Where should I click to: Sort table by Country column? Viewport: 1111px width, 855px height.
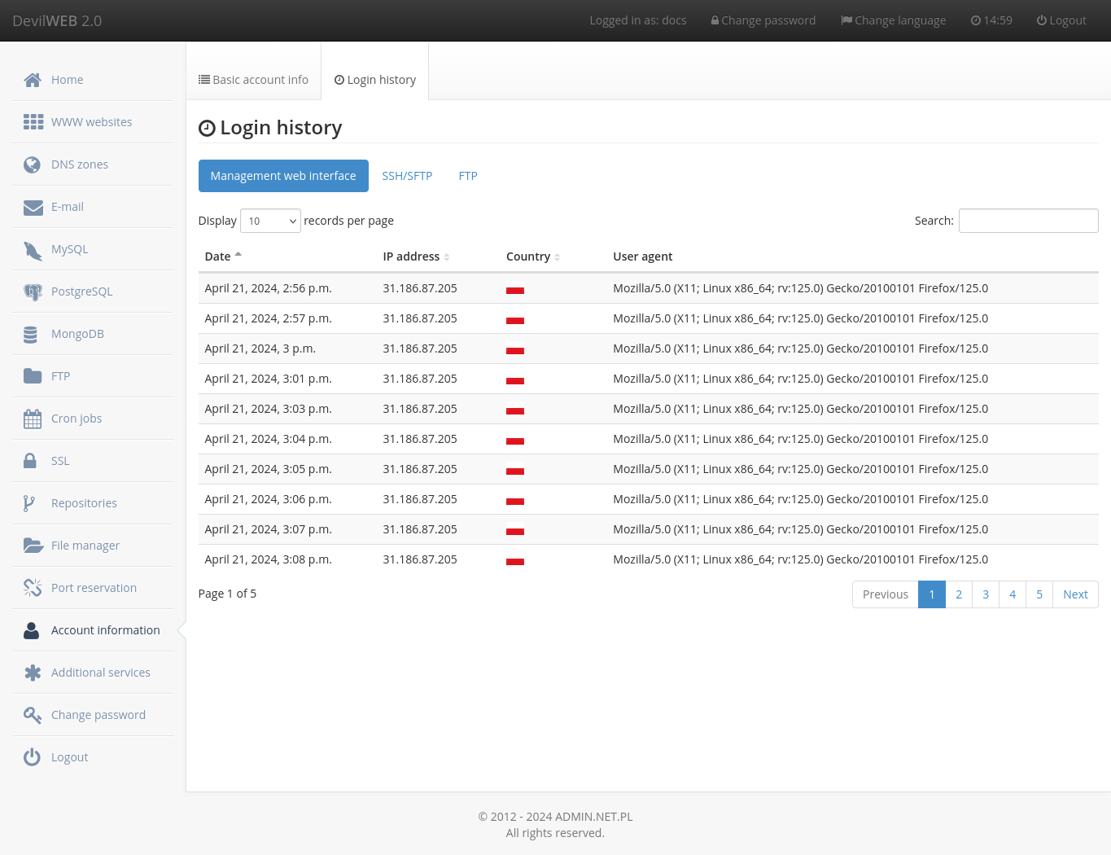pyautogui.click(x=527, y=256)
